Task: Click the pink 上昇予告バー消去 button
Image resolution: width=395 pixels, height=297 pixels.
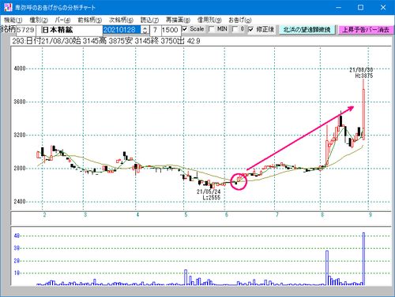Action: click(x=366, y=30)
